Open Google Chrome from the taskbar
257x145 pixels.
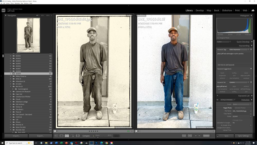pyautogui.click(x=107, y=143)
